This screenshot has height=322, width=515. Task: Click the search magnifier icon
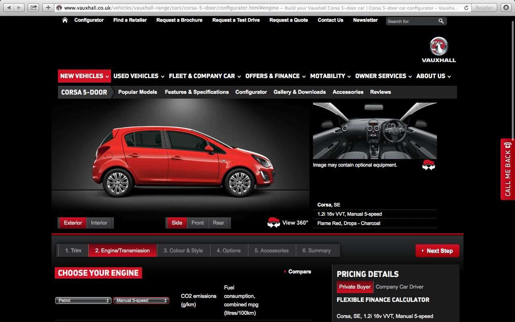pos(441,21)
